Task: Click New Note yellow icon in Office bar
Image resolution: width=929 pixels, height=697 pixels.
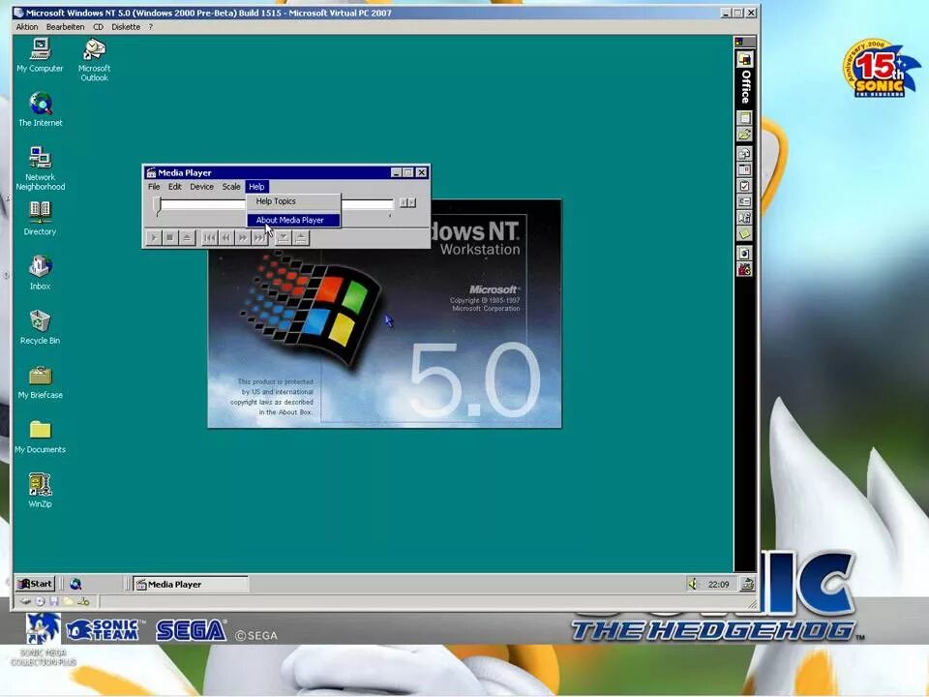Action: point(745,234)
